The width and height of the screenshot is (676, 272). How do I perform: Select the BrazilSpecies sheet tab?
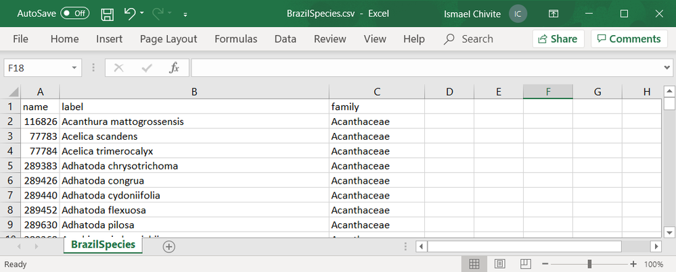[103, 245]
